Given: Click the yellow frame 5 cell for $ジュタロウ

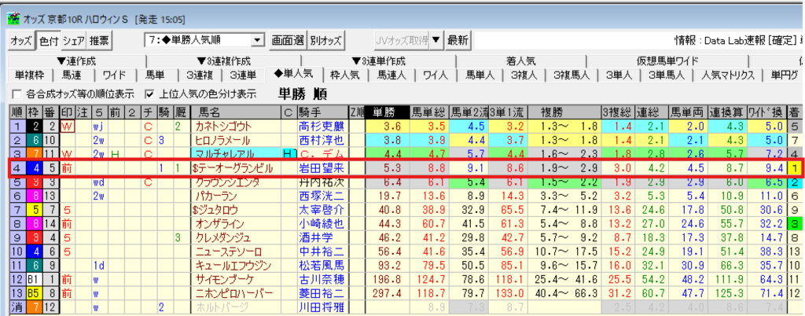Looking at the screenshot, I should pyautogui.click(x=35, y=210).
